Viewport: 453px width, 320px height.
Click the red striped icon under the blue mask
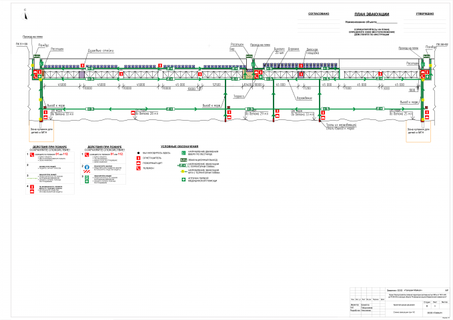(87, 171)
